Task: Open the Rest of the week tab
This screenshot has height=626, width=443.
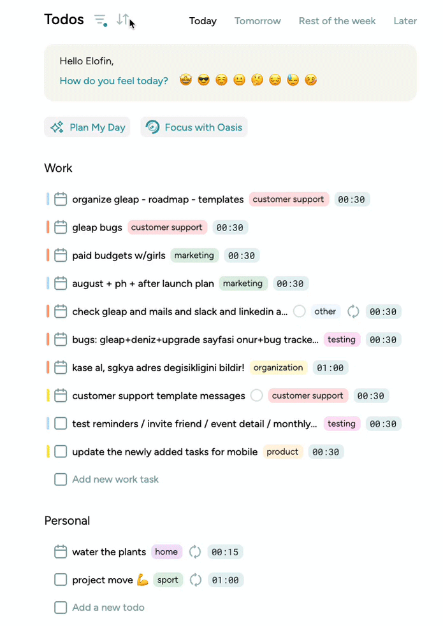Action: coord(337,21)
